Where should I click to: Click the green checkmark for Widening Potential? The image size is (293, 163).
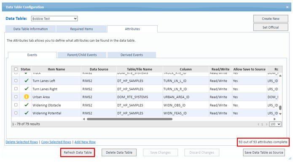27,113
